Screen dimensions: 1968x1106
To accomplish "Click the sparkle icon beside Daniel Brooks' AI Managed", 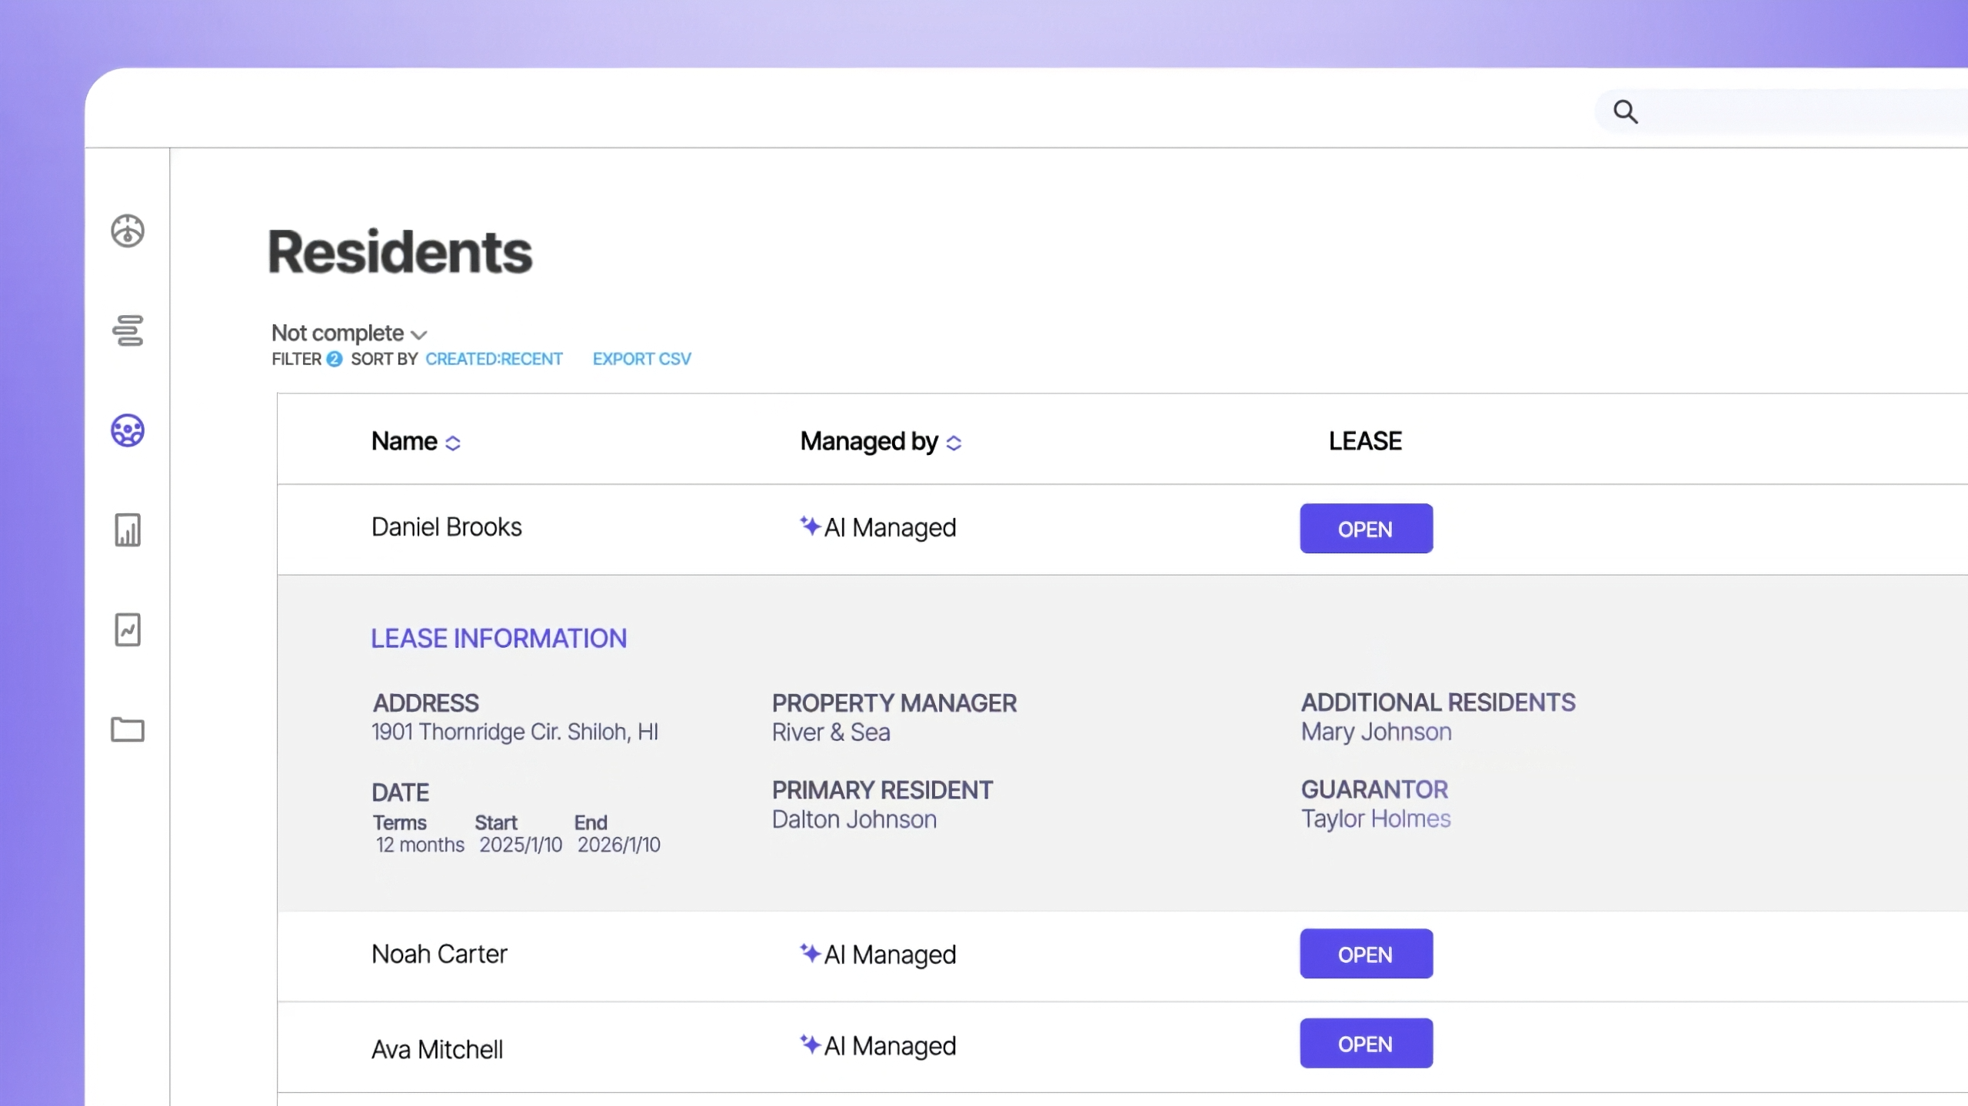I will point(810,526).
